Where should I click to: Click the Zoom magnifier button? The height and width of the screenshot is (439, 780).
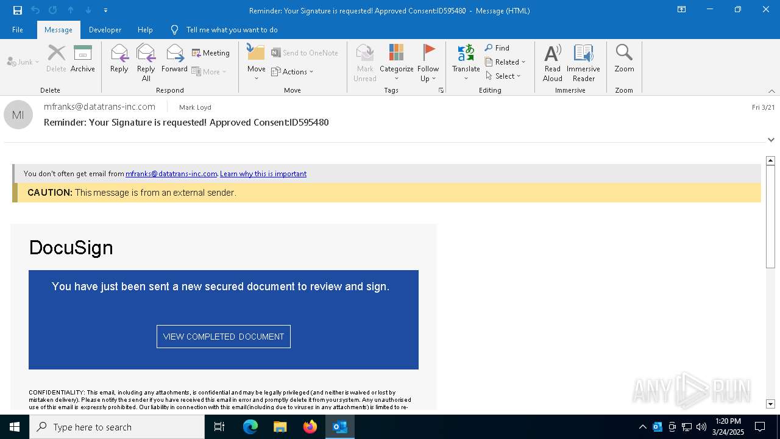(x=624, y=59)
